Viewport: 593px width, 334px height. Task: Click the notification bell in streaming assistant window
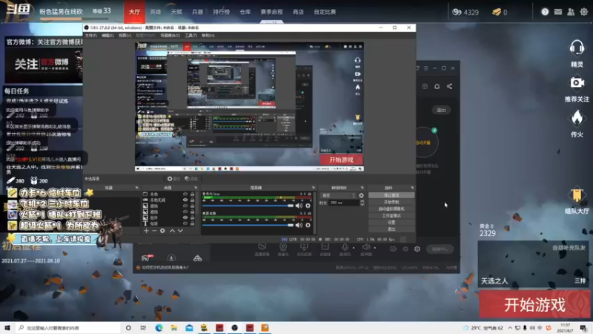(437, 86)
